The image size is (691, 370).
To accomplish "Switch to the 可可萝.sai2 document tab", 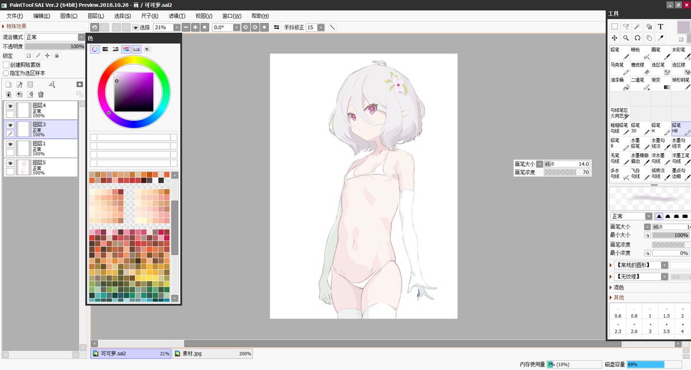I will pyautogui.click(x=131, y=354).
